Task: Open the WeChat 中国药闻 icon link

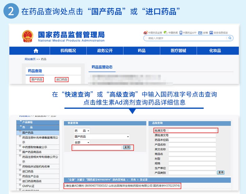Action: pyautogui.click(x=165, y=32)
